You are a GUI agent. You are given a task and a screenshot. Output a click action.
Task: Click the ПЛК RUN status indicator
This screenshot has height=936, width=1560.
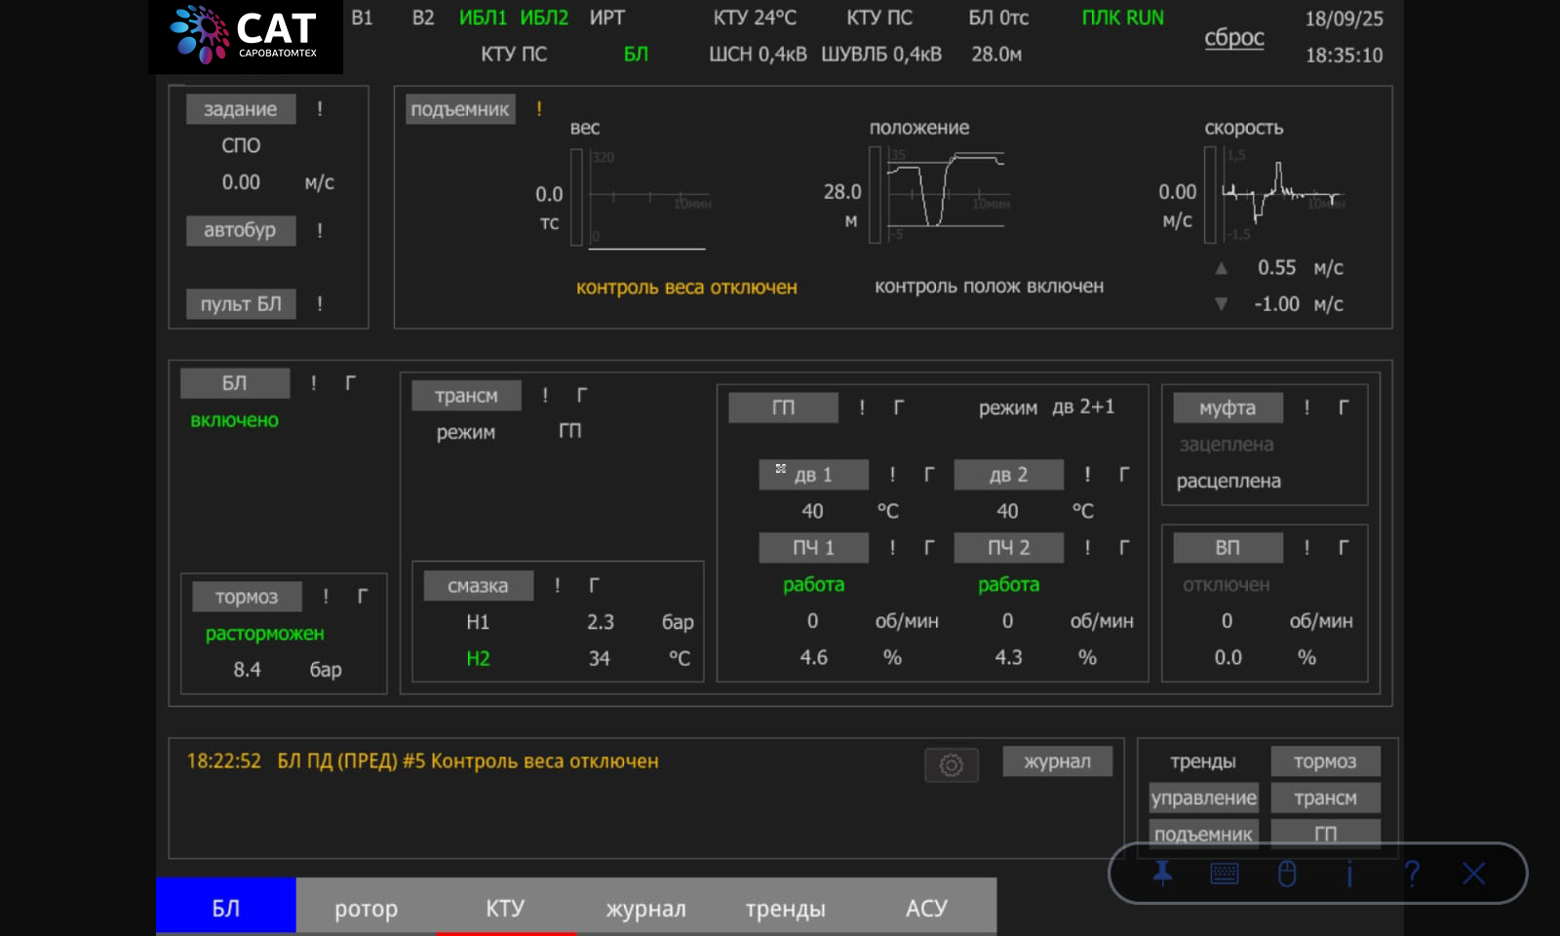coord(1122,18)
